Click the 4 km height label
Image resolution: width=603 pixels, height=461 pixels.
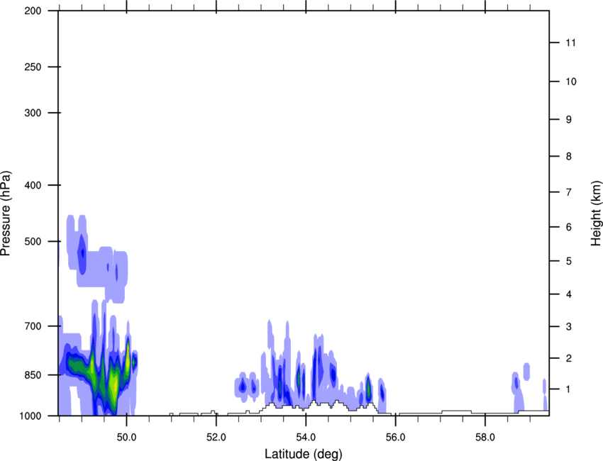[569, 294]
